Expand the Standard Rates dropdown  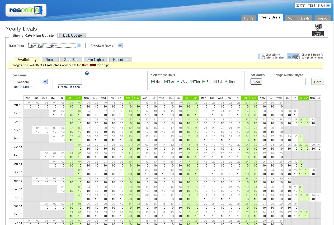pyautogui.click(x=104, y=46)
